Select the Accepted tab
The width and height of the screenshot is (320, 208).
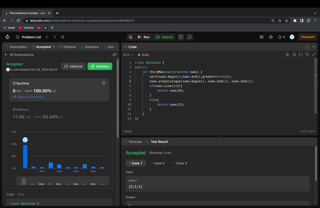pyautogui.click(x=41, y=47)
